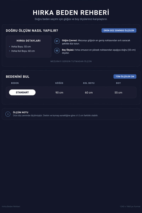Click the 60 cm sleeve length value
This screenshot has height=213, width=142.
(89, 93)
